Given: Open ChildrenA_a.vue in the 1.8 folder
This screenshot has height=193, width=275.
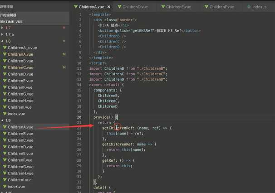Looking at the screenshot, I should tap(22, 48).
